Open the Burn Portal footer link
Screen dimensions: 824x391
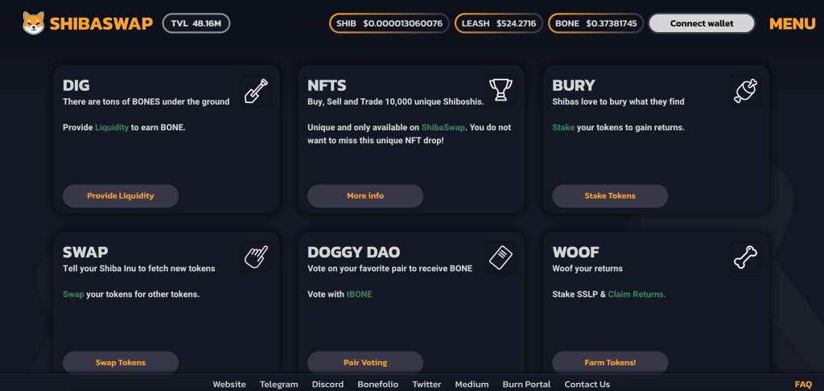click(x=526, y=385)
